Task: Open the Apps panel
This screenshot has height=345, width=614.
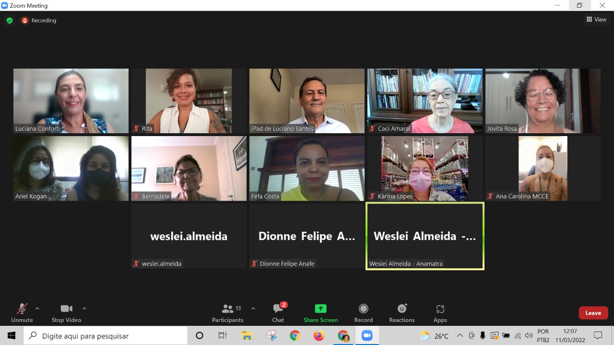Action: [x=440, y=313]
